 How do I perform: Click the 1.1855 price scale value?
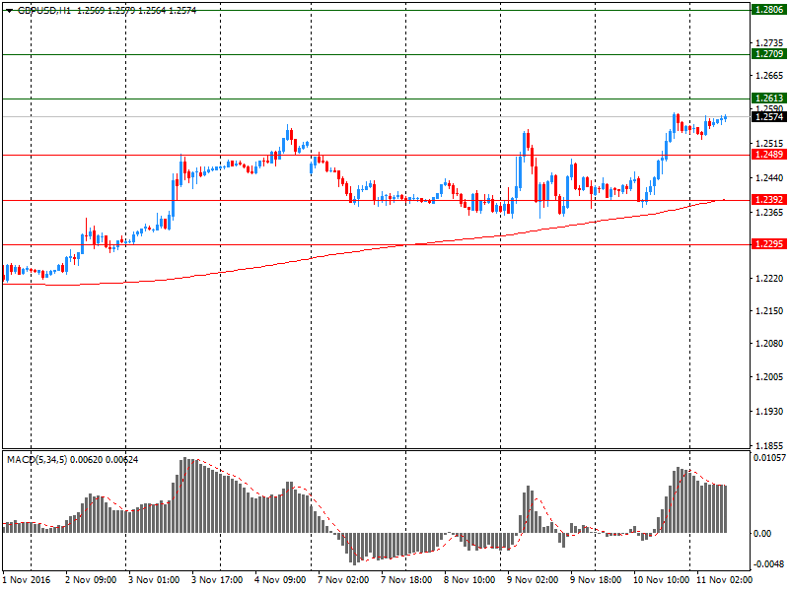[769, 446]
